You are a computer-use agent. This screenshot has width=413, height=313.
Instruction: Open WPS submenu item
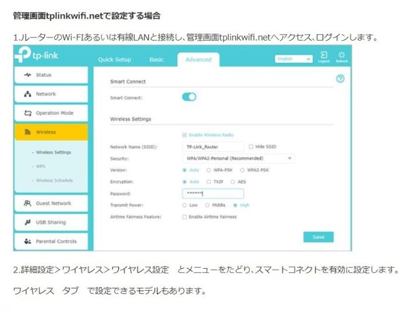point(41,166)
